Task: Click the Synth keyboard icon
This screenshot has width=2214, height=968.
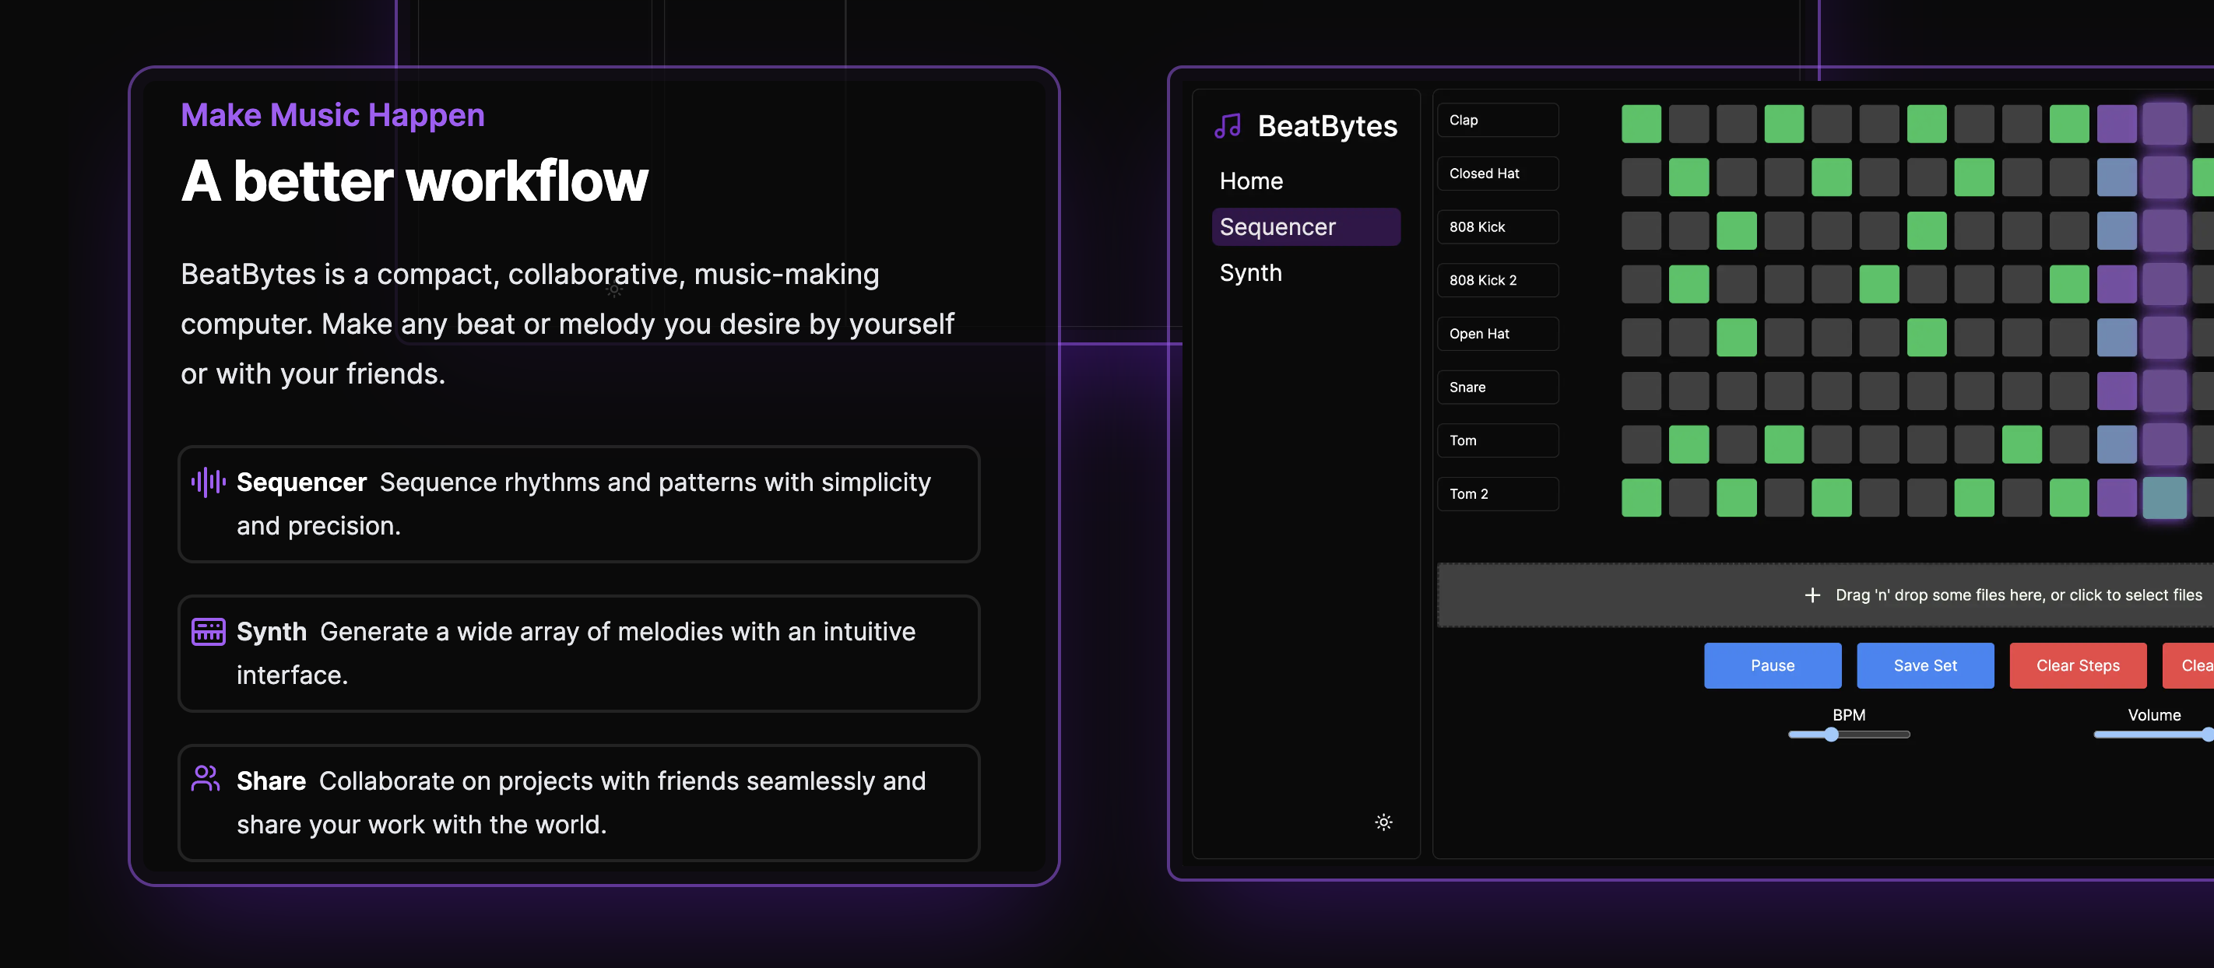Action: (x=208, y=631)
